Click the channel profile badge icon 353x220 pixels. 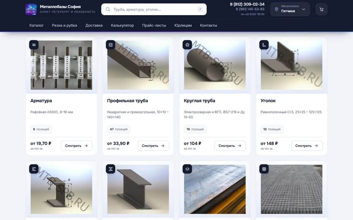tap(34, 169)
